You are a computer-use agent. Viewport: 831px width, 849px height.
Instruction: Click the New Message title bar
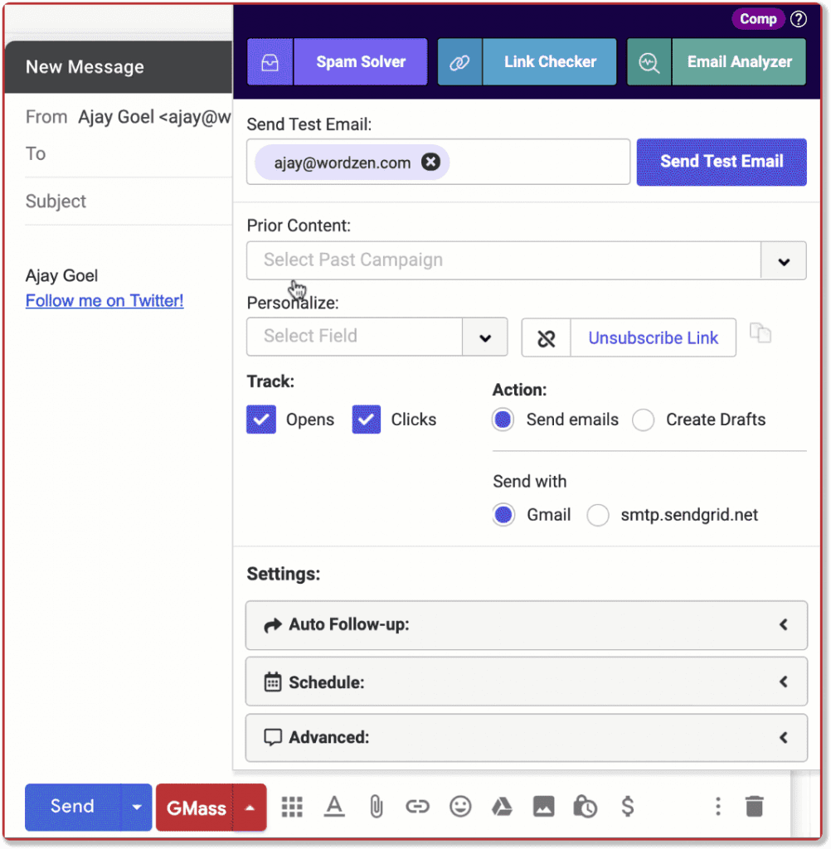click(118, 67)
